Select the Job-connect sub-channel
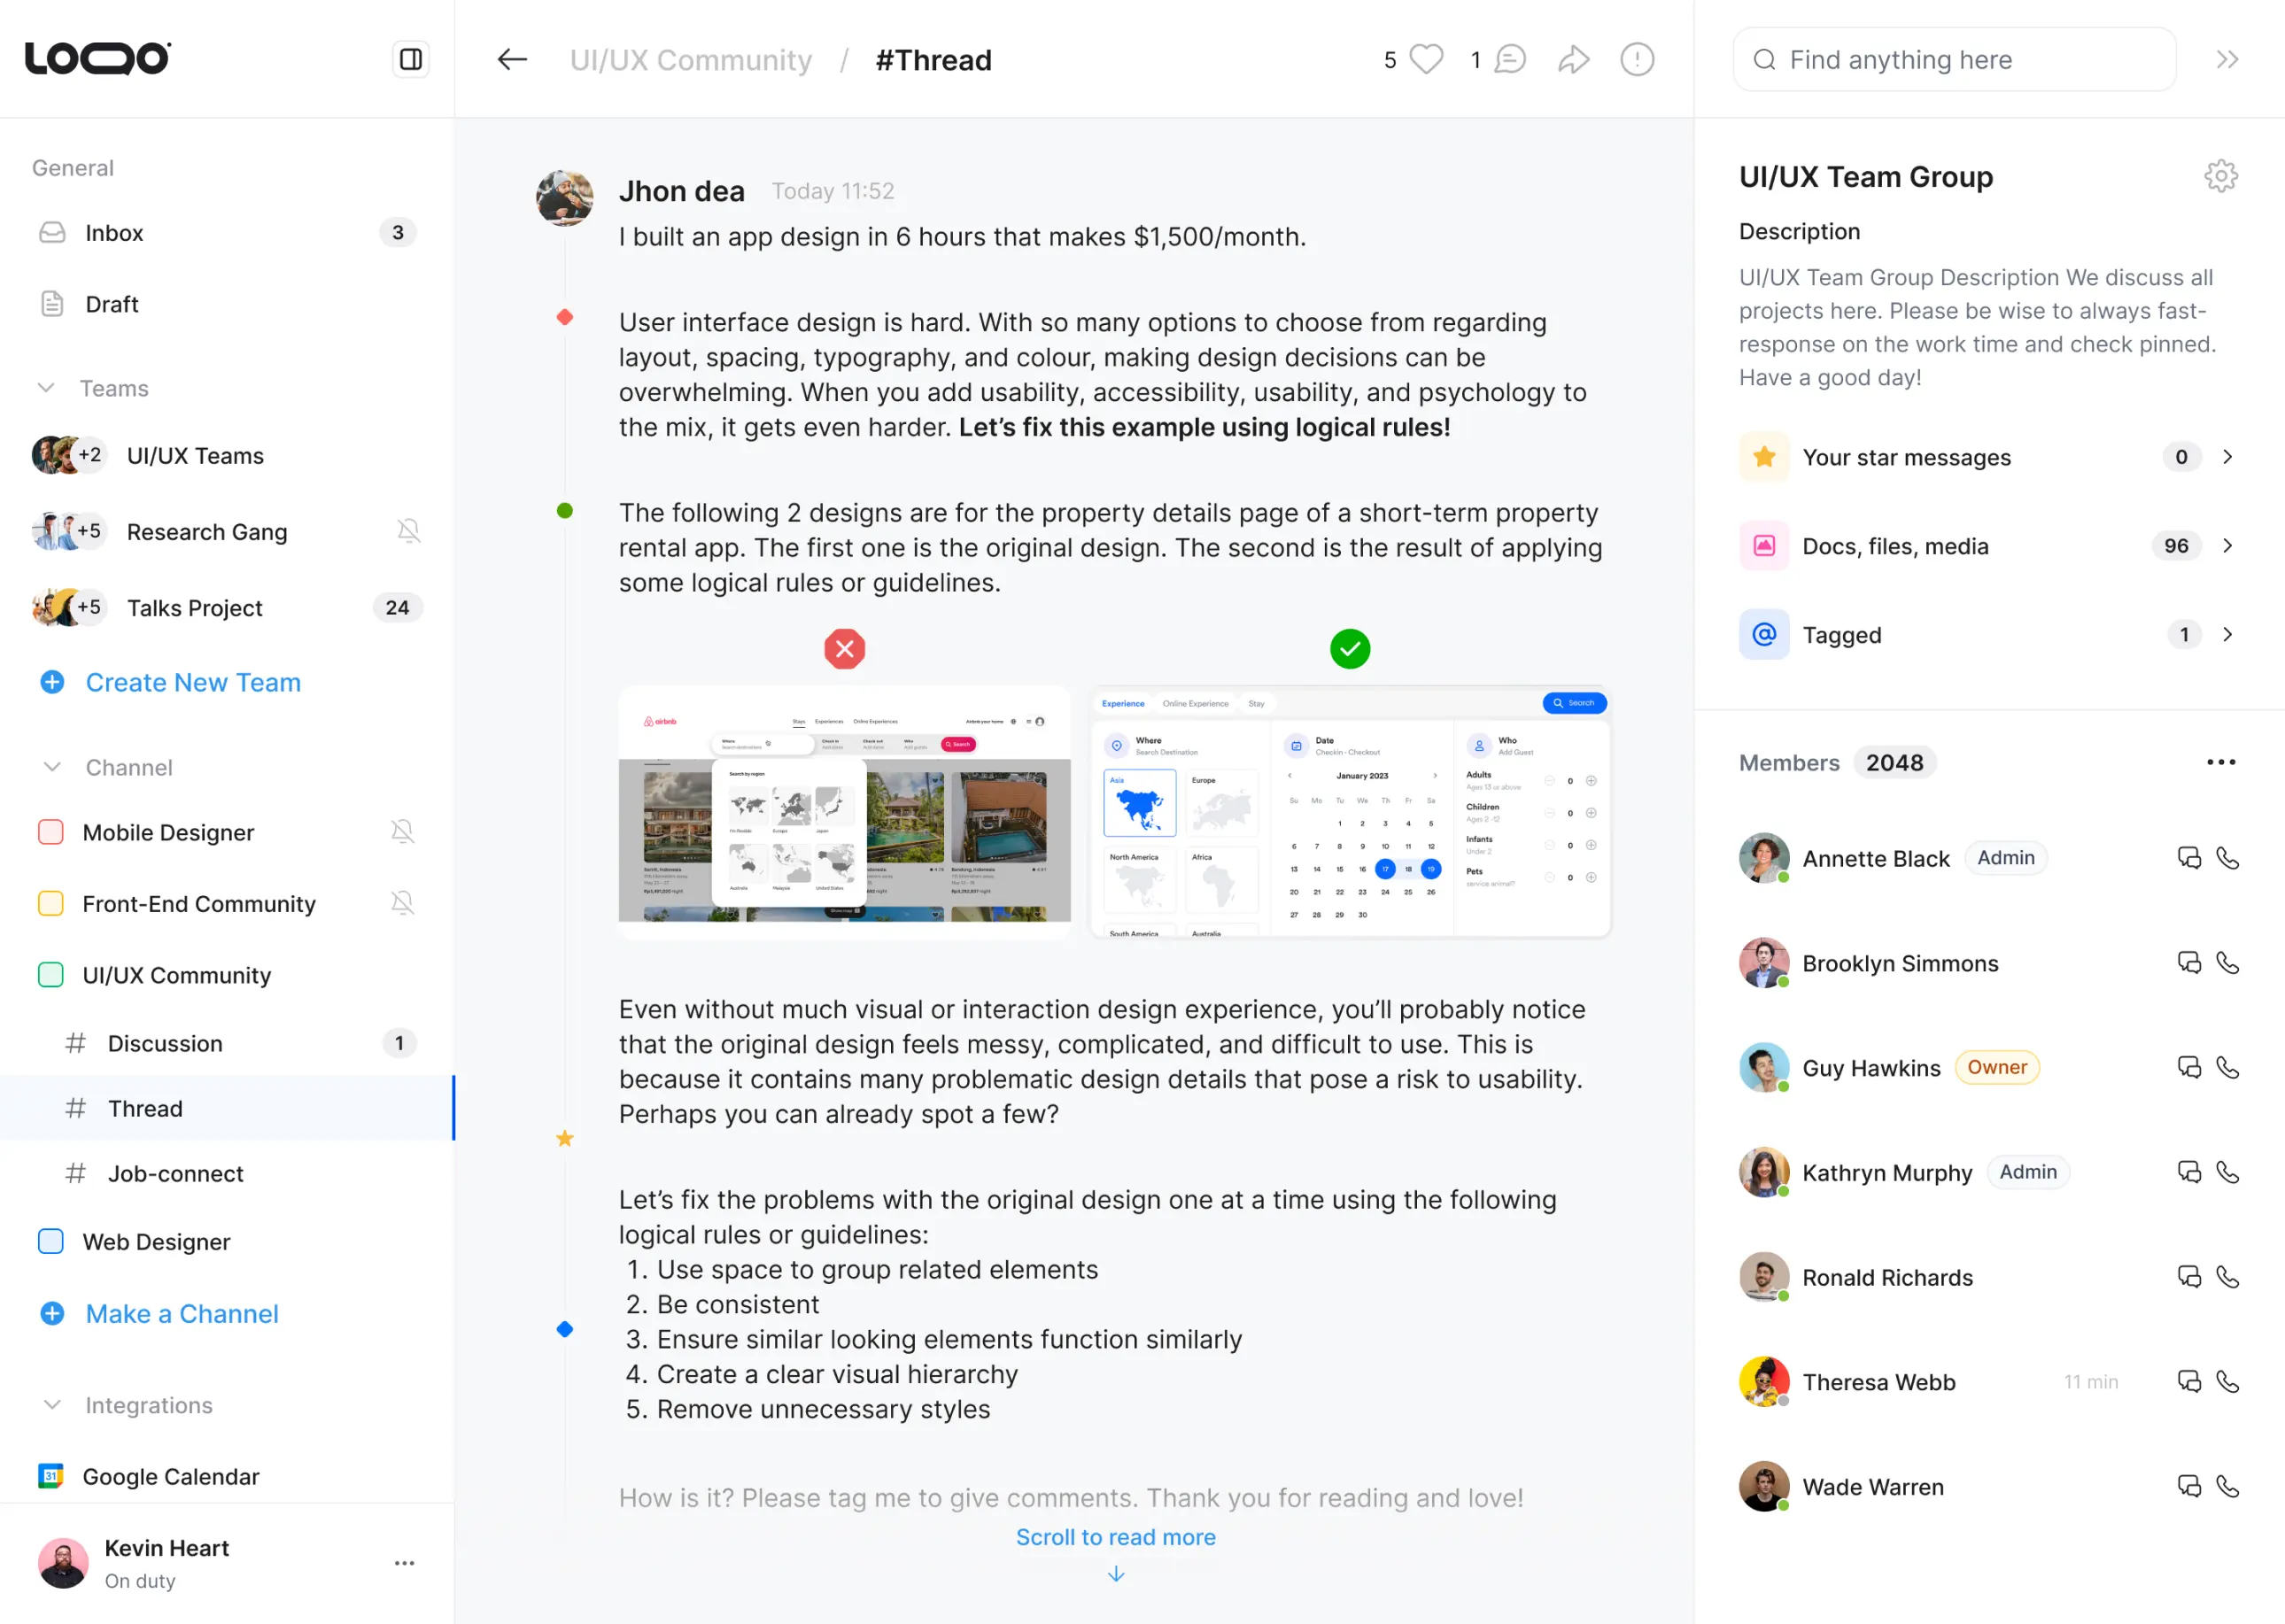Screen dimensions: 2285x1624 [x=175, y=1173]
